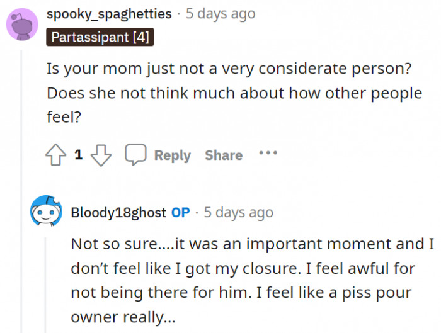Click the blue OP badge
This screenshot has width=441, height=333.
180,212
